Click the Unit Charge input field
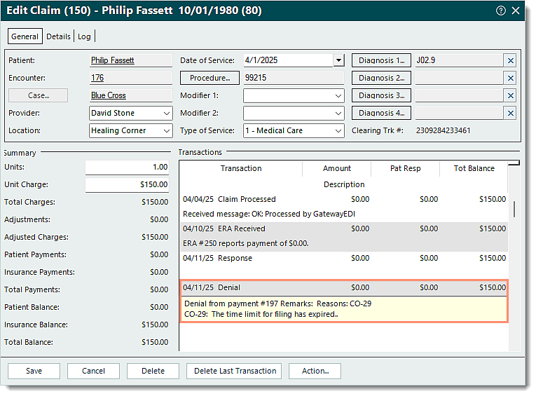 click(127, 184)
